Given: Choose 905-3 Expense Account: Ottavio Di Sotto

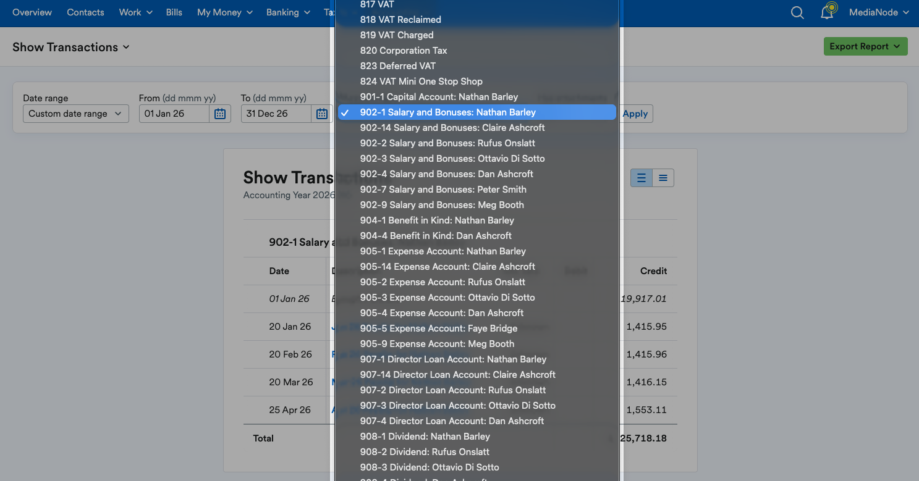Looking at the screenshot, I should [x=477, y=298].
